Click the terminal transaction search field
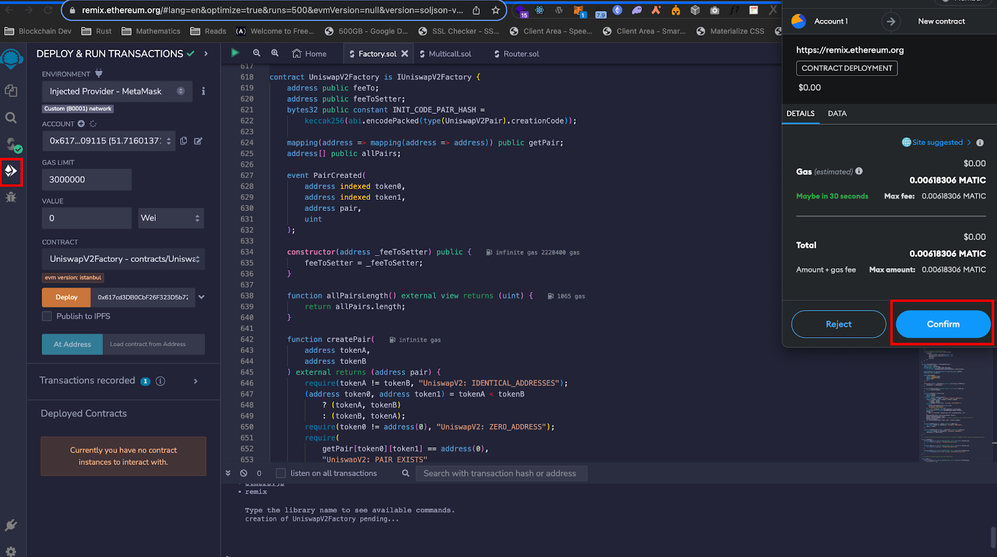The image size is (997, 557). coord(501,473)
